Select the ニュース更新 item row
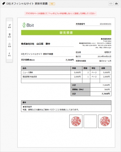This screenshot has width=121, height=152. pyautogui.click(x=66, y=73)
